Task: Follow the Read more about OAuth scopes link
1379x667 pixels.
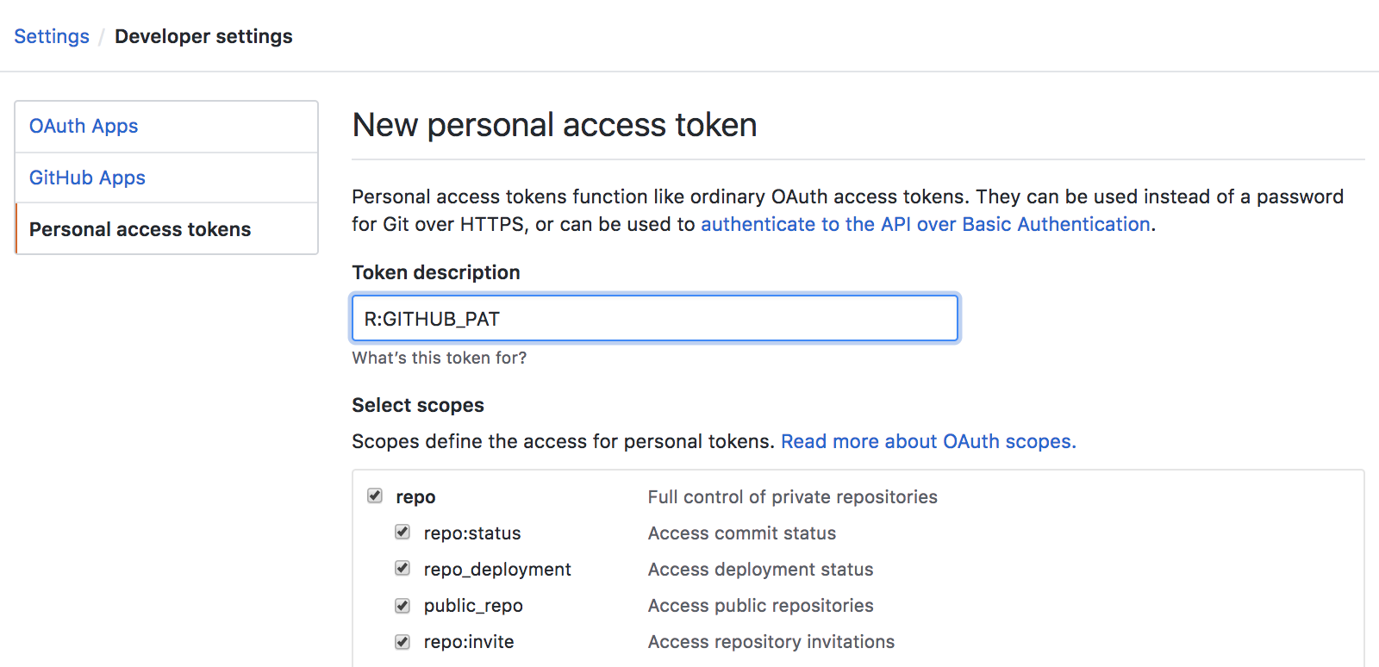Action: pyautogui.click(x=927, y=441)
